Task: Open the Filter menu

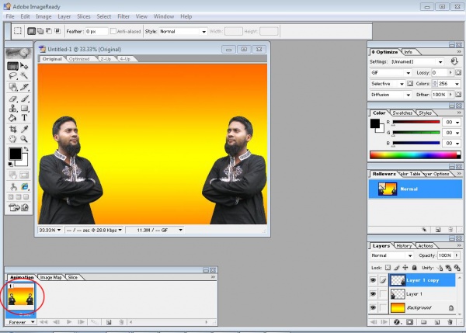Action: click(123, 16)
